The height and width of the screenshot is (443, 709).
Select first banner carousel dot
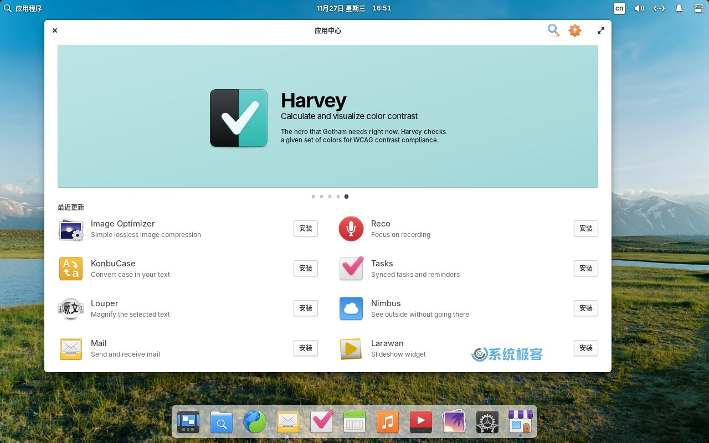(313, 197)
